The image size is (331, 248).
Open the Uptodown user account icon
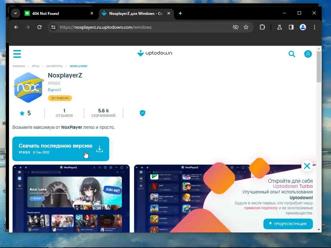tap(308, 54)
